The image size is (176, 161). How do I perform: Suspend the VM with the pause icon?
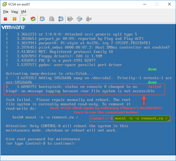tap(14, 19)
